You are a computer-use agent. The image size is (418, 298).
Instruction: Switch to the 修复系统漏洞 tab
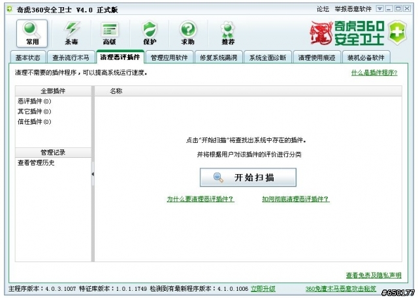[x=219, y=57]
